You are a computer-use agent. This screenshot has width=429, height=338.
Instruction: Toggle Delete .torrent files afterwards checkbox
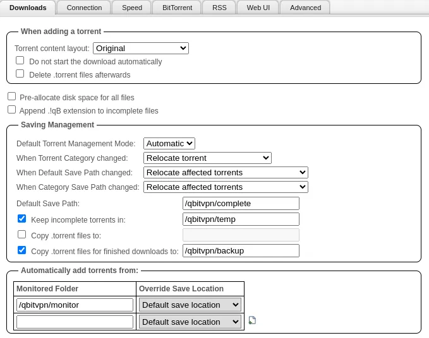[20, 74]
